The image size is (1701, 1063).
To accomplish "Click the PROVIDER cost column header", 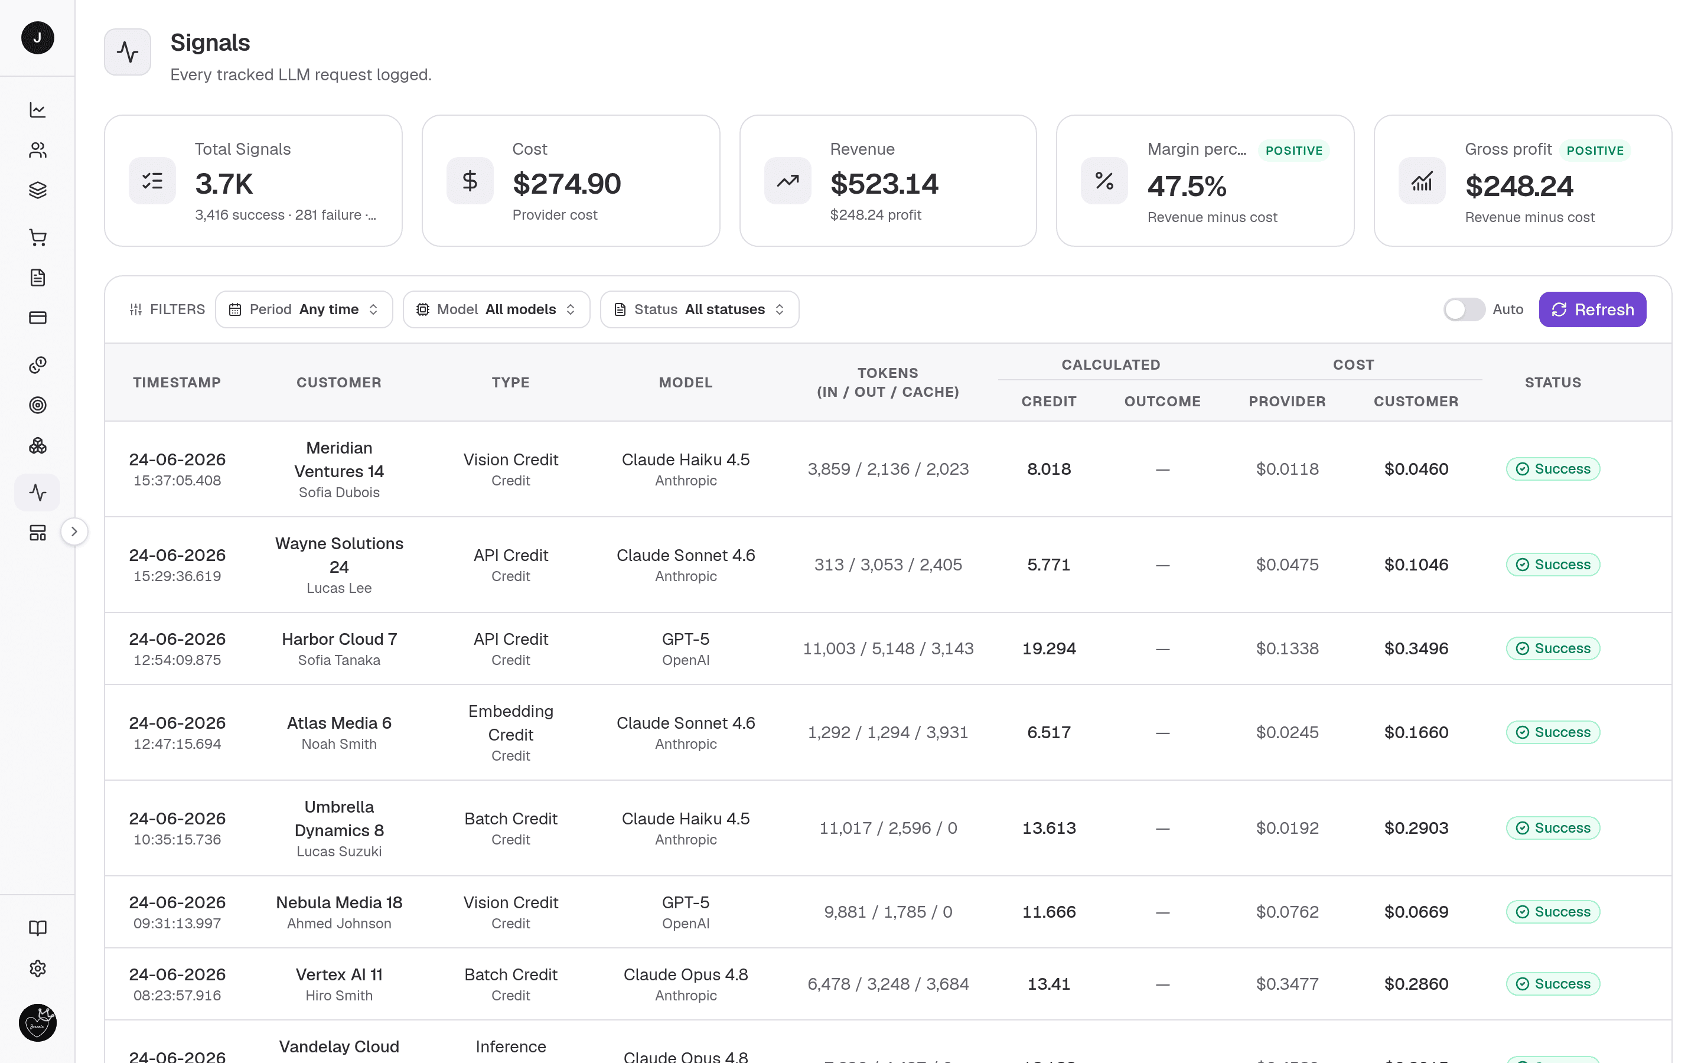I will click(1287, 402).
